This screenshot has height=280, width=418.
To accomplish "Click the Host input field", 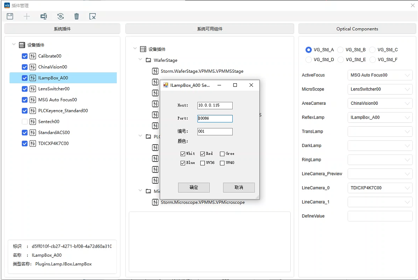I will point(215,106).
